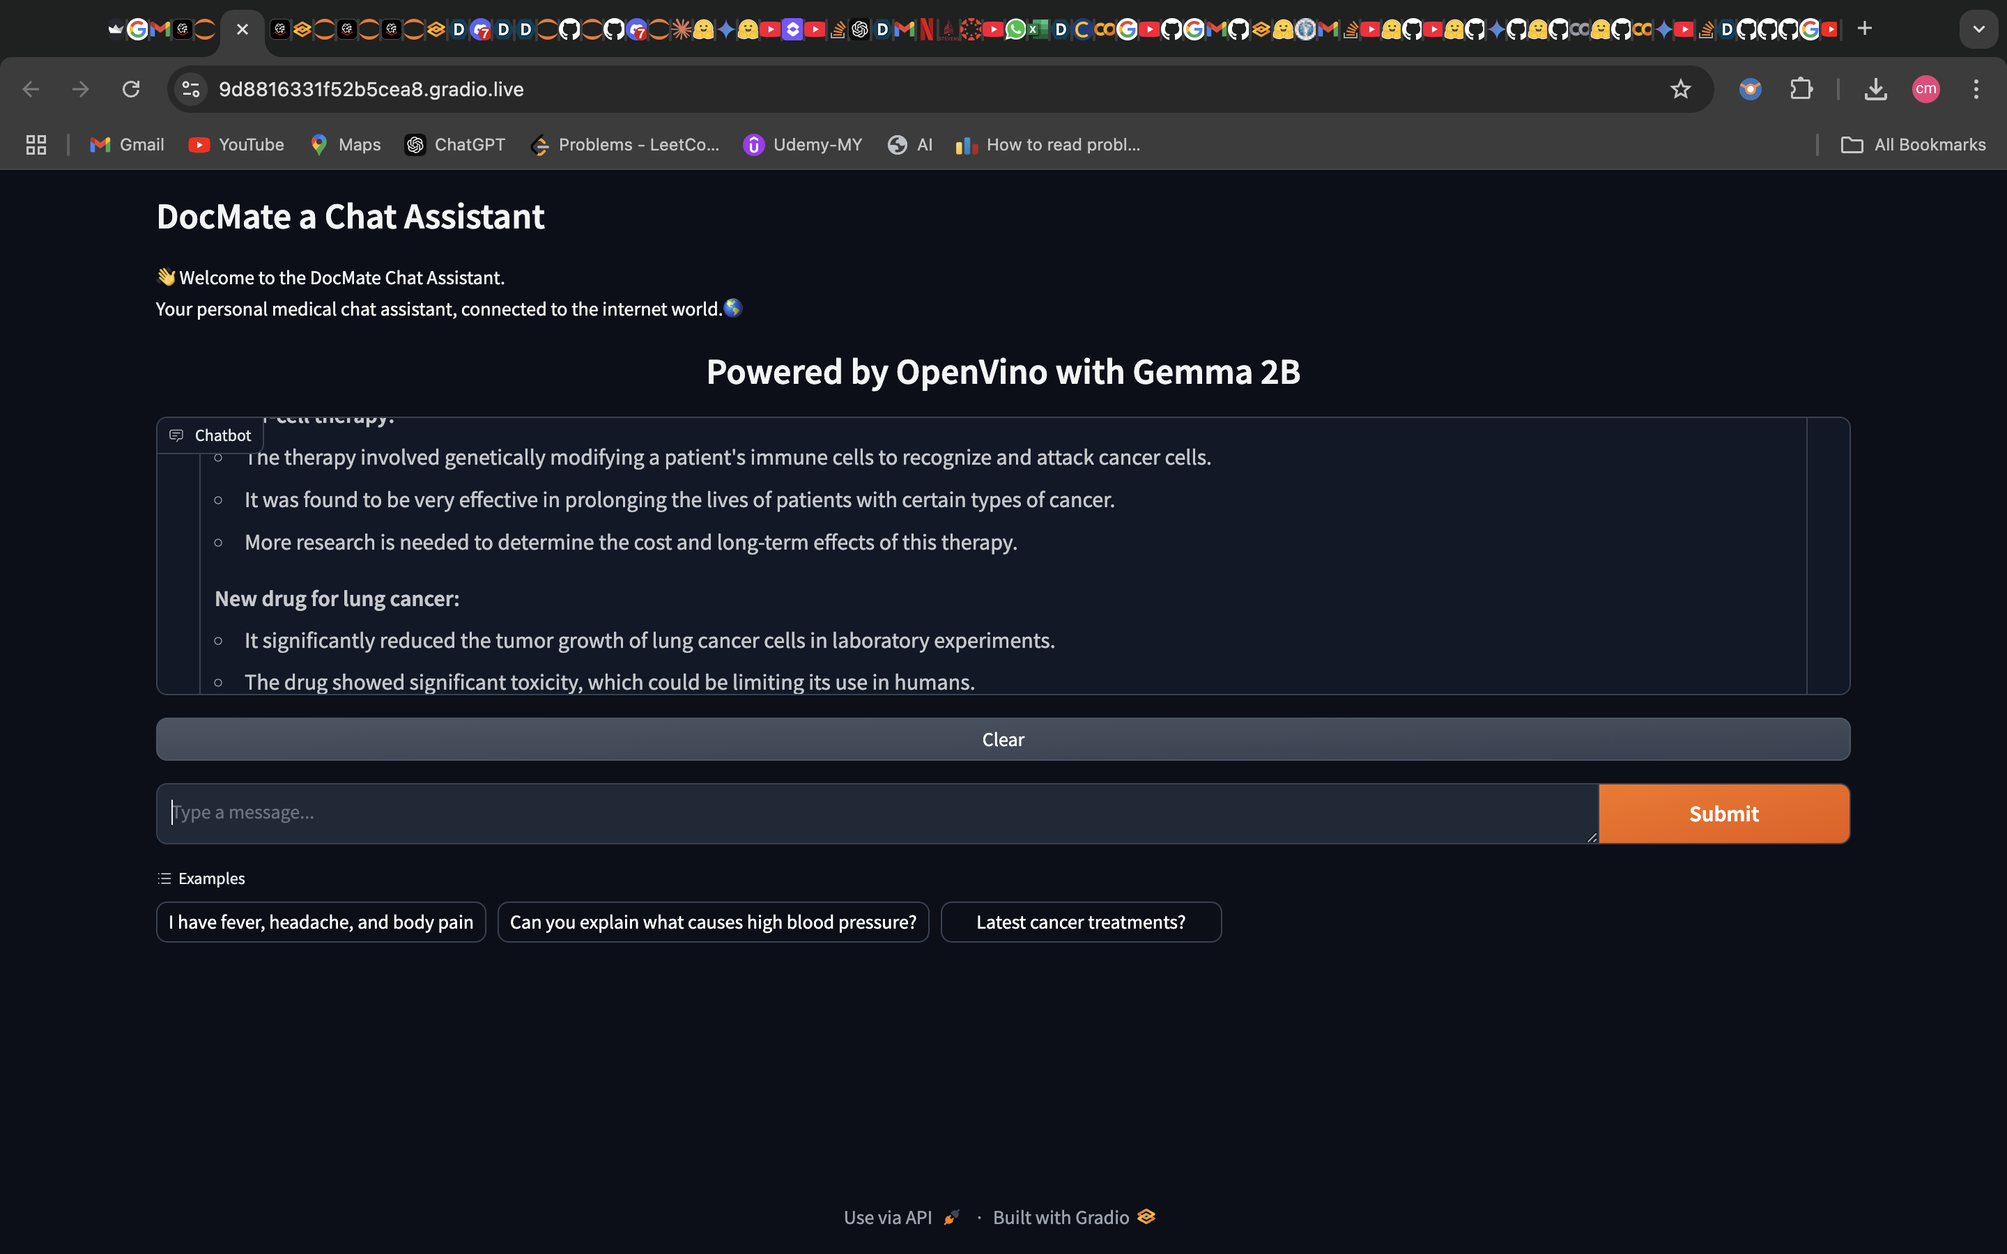Choose the high blood pressure example prompt

pos(712,922)
